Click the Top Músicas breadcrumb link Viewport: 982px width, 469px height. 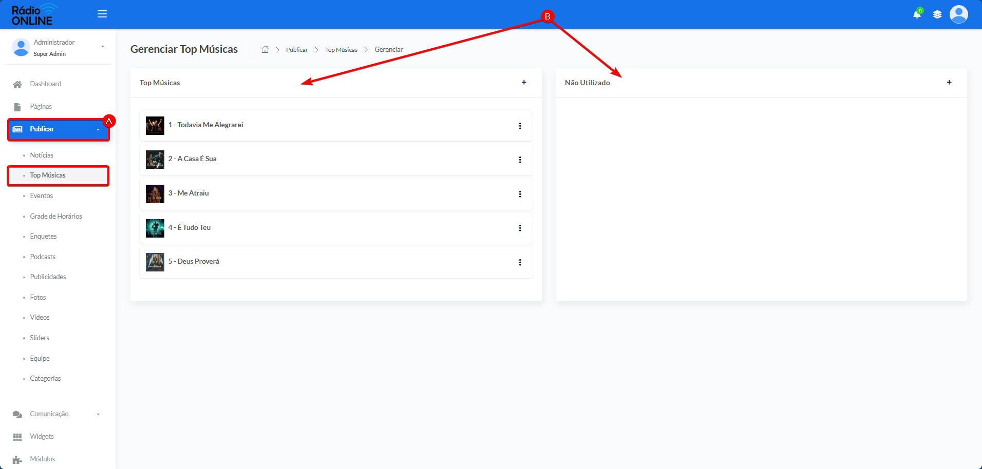pos(341,50)
